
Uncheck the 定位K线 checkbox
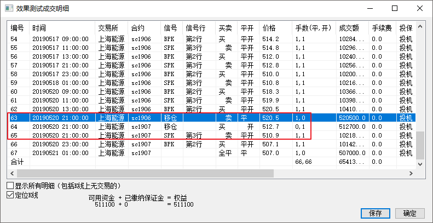click(10, 195)
